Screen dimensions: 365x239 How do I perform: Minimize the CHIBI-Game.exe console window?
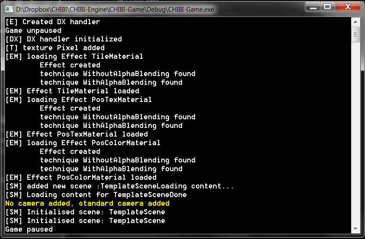(313, 7)
